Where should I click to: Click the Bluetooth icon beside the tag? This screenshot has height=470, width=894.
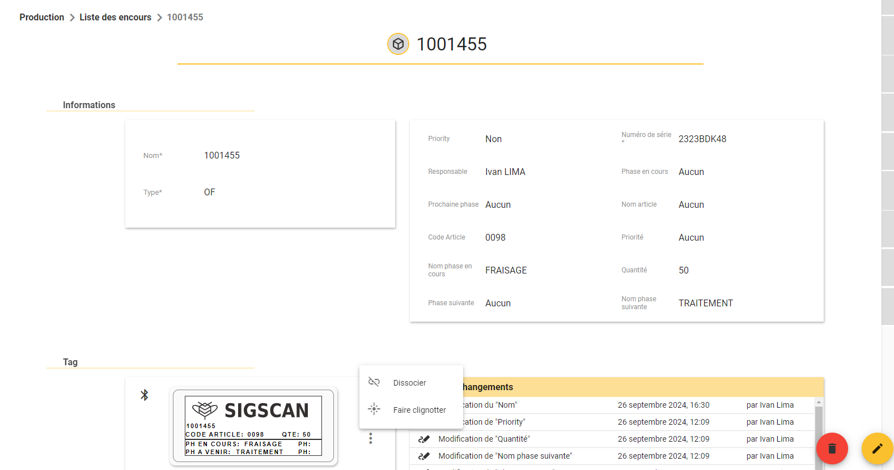point(145,395)
